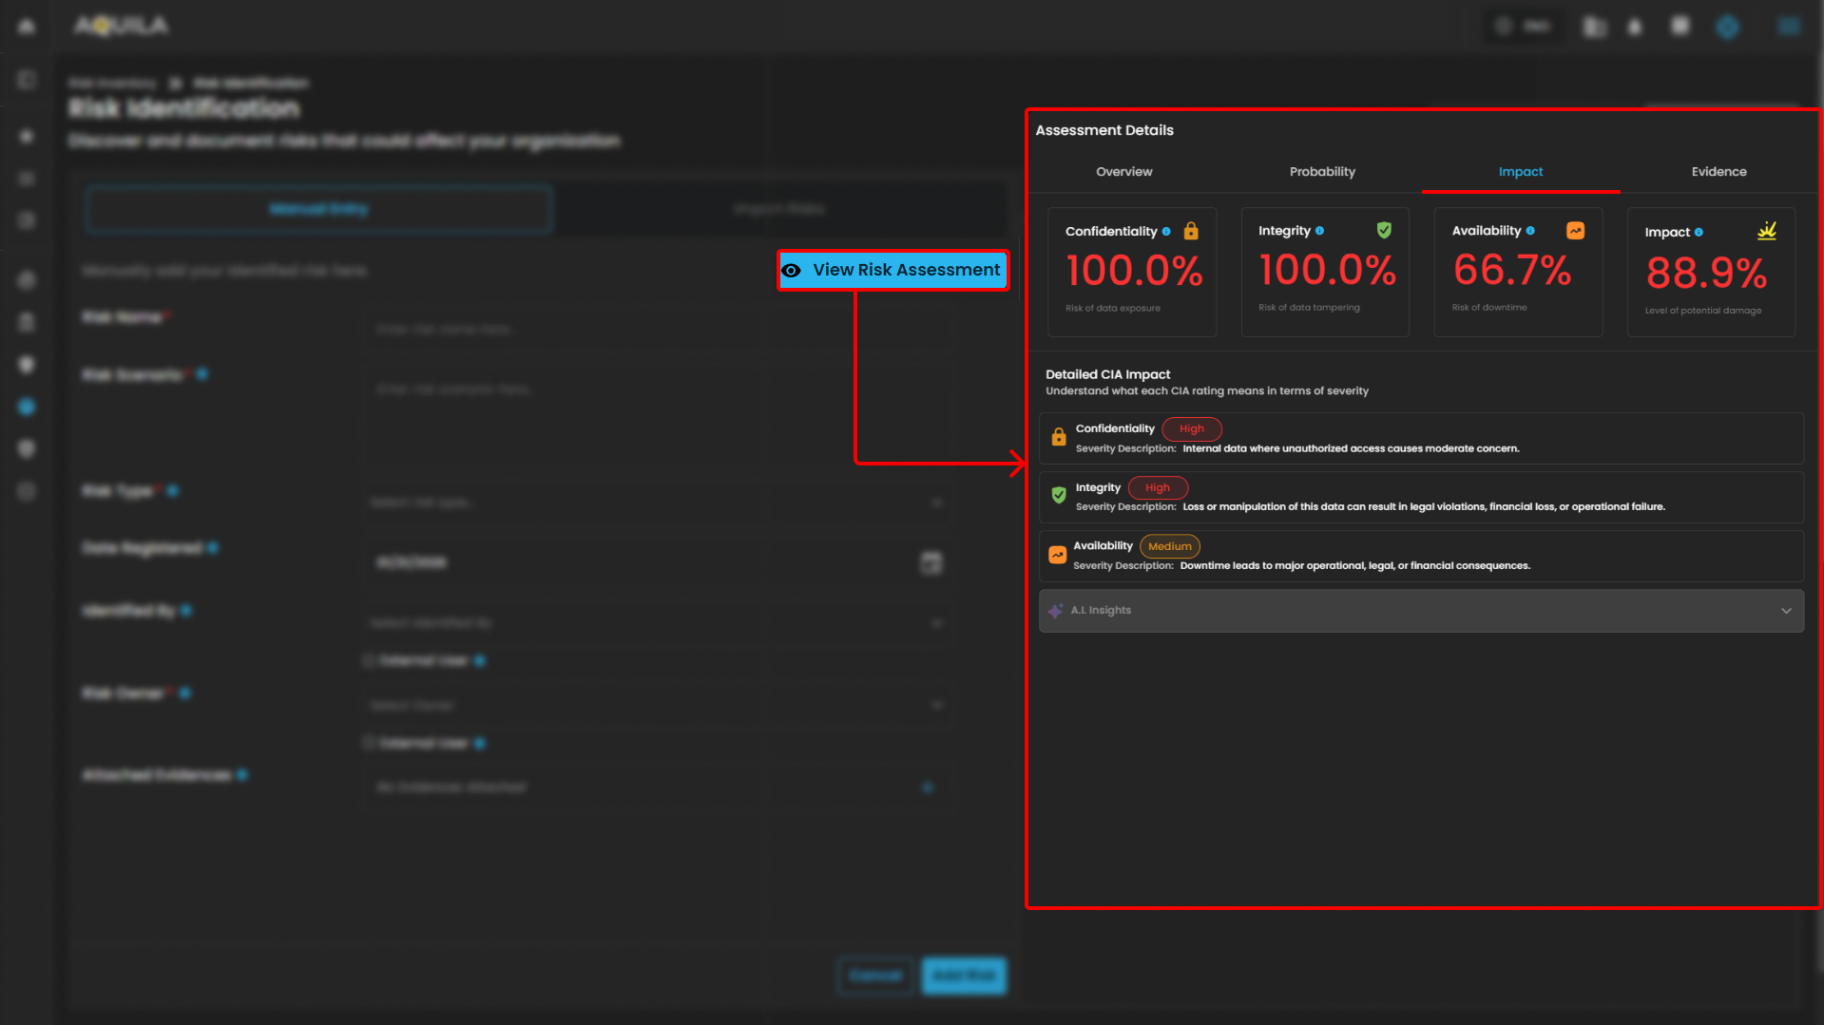
Task: Switch to the Probability tab
Action: click(x=1321, y=172)
